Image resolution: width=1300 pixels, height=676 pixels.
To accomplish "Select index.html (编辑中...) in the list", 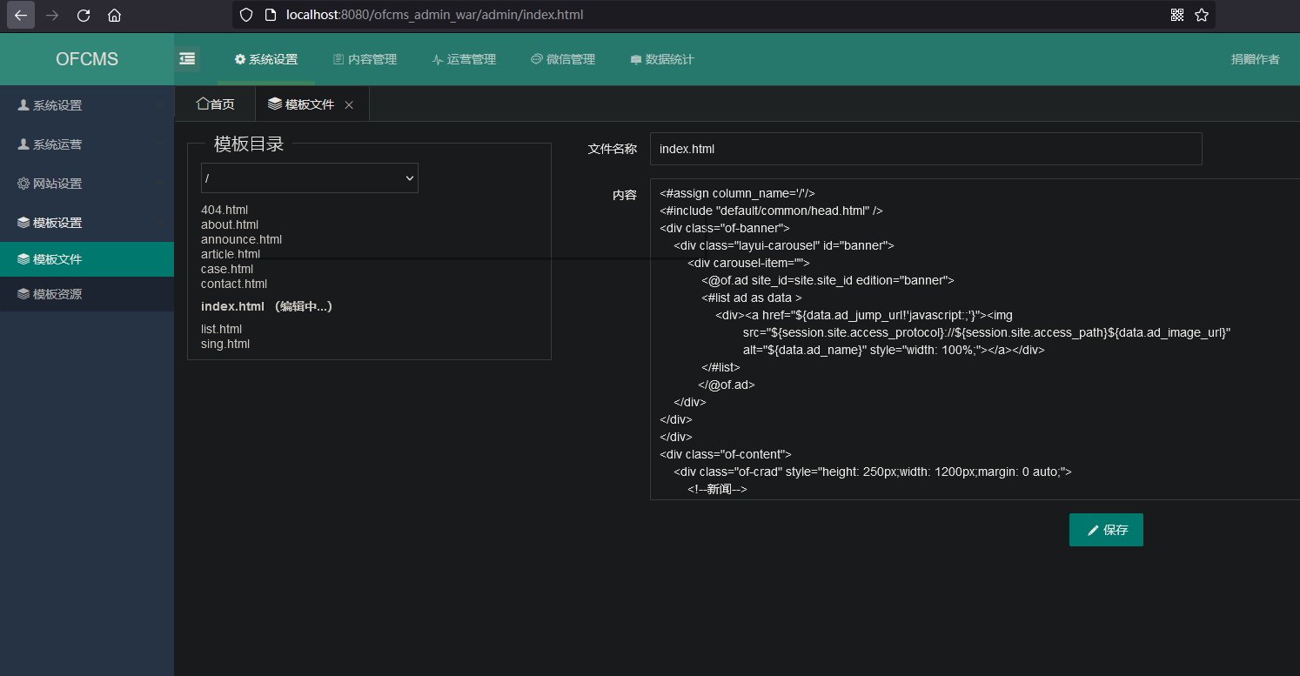I will coord(266,306).
